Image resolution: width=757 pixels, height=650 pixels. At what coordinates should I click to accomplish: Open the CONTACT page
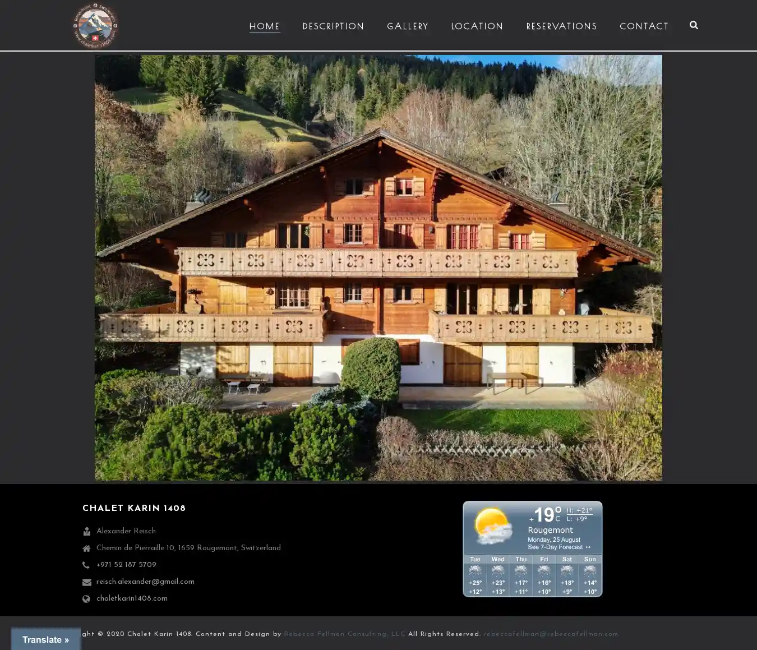[x=644, y=26]
